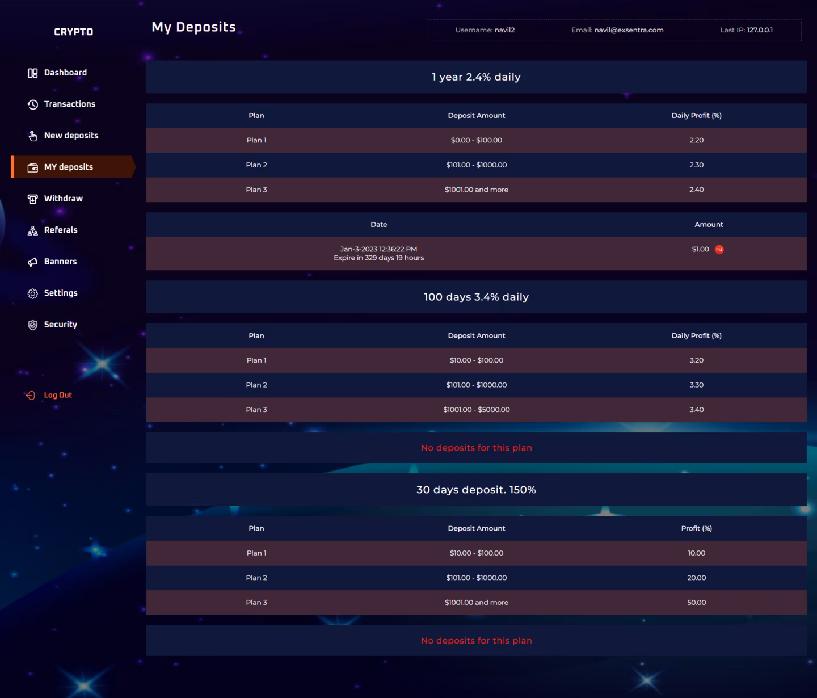817x698 pixels.
Task: Select the 1 year 2.4% daily header
Action: (476, 77)
